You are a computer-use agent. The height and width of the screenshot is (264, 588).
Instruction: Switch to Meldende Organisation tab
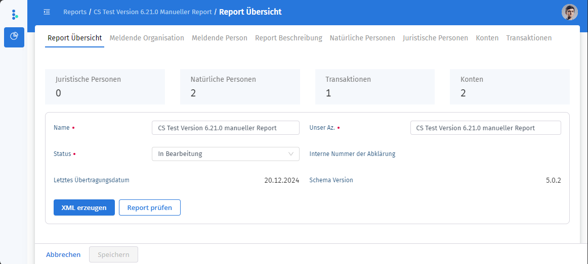[x=147, y=38]
